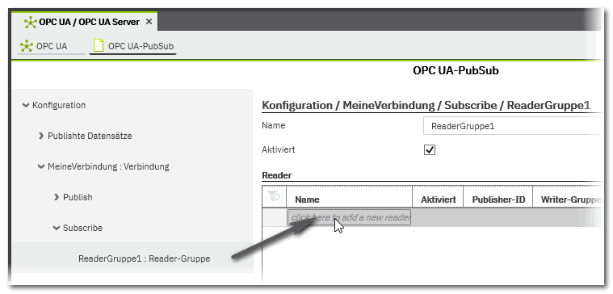
Task: Expand Publishte Datensätze node
Action: tap(41, 136)
